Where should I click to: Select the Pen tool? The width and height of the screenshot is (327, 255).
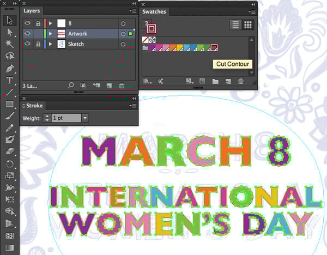tap(10, 69)
